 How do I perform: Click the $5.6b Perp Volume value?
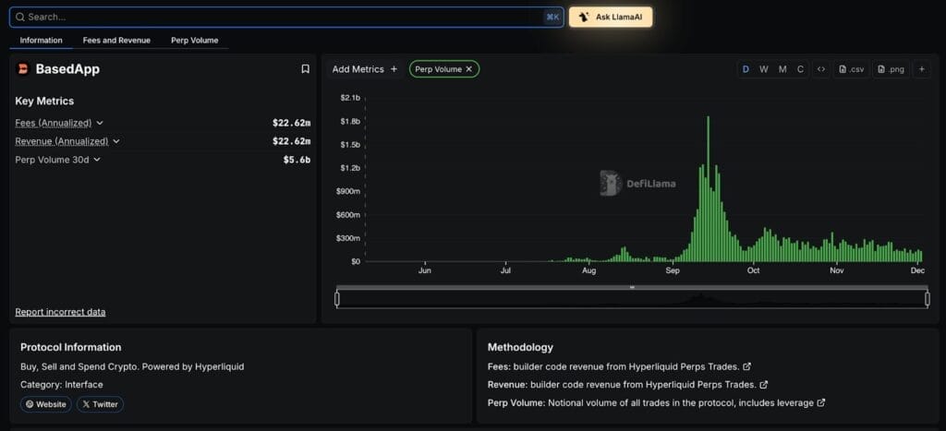coord(297,160)
